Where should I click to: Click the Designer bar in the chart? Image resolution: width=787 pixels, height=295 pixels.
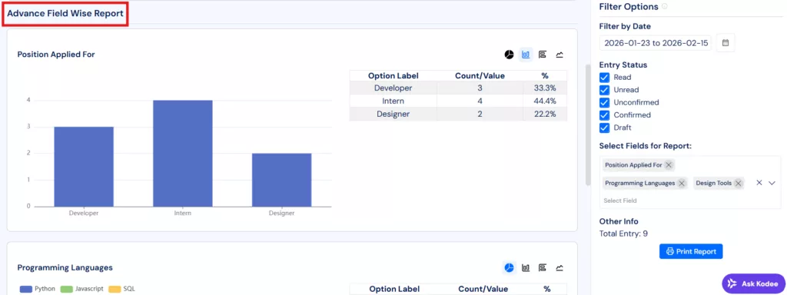coord(281,180)
